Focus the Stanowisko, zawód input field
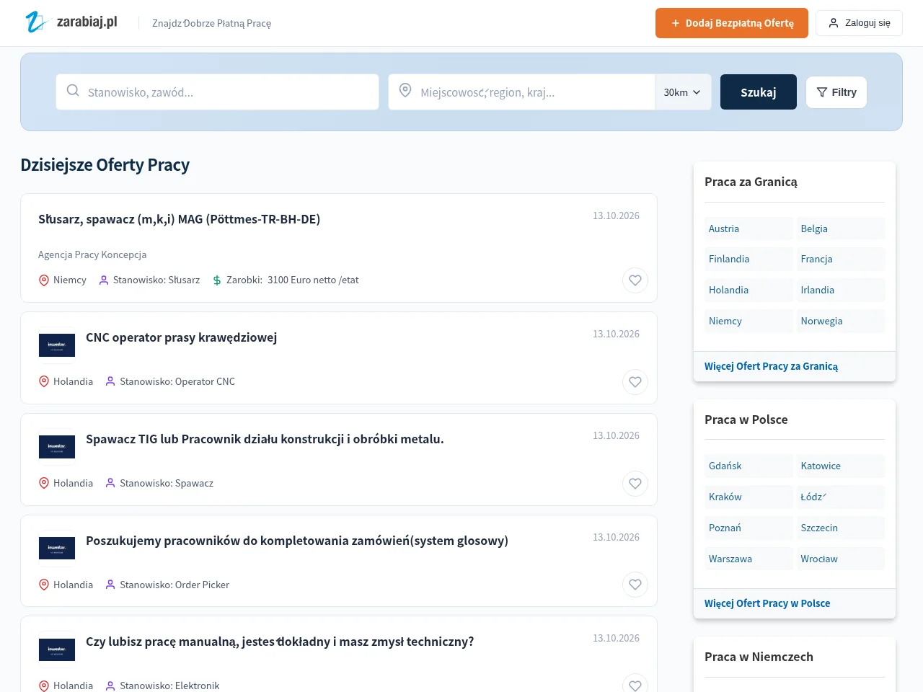The image size is (923, 692). 217,92
